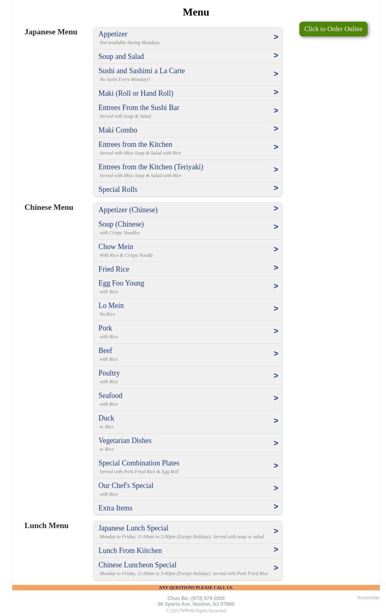Open Entrees from the Kitchen (Teriyaki)
This screenshot has width=386, height=616.
click(x=151, y=167)
